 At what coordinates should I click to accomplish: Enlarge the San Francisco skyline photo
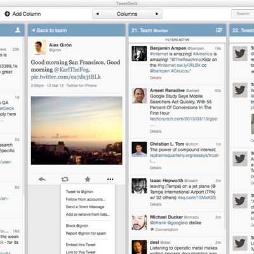point(77,131)
